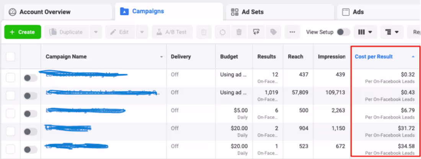Check the row with 1,019 results
421x159 pixels.
tap(10, 96)
